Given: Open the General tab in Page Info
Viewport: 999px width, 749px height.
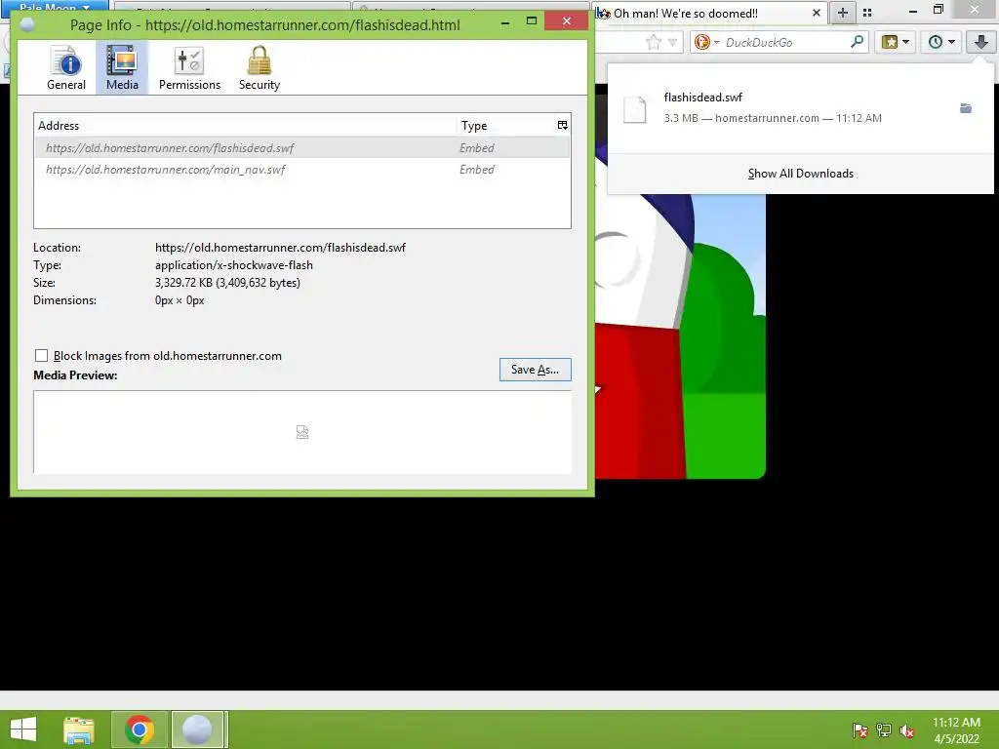Looking at the screenshot, I should coord(66,67).
